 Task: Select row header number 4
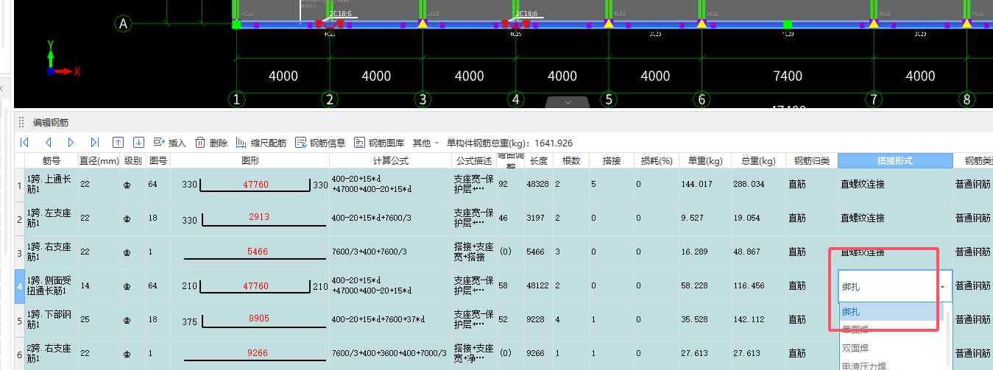click(19, 286)
